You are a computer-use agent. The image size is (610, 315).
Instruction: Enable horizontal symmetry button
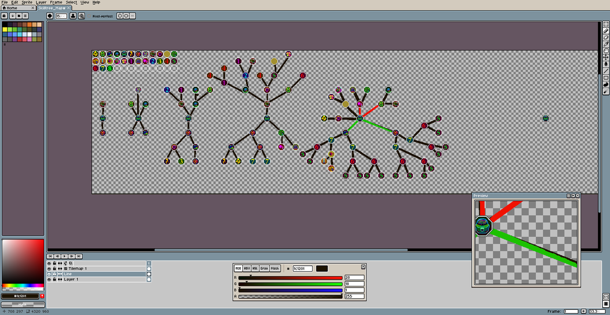click(x=120, y=16)
